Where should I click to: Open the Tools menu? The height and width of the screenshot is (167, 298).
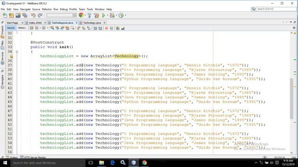point(90,9)
